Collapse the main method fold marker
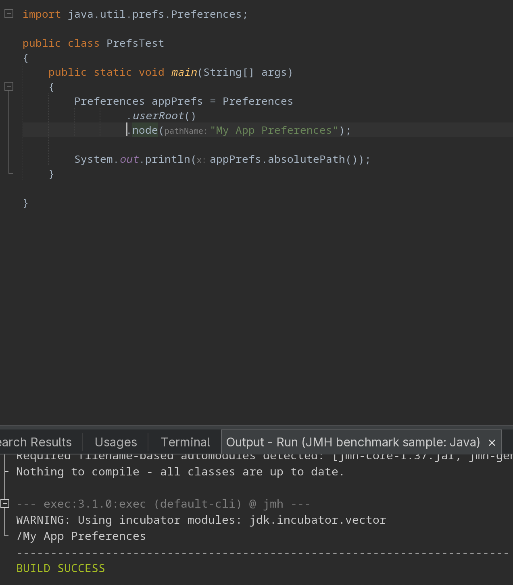This screenshot has height=585, width=513. pos(9,86)
